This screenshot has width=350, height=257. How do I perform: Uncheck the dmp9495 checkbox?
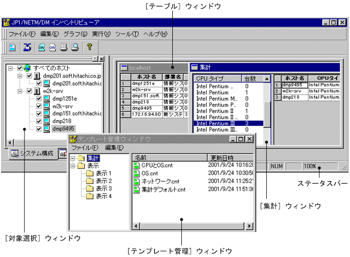39,129
